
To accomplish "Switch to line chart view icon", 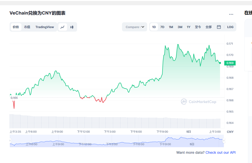I will point(62,27).
